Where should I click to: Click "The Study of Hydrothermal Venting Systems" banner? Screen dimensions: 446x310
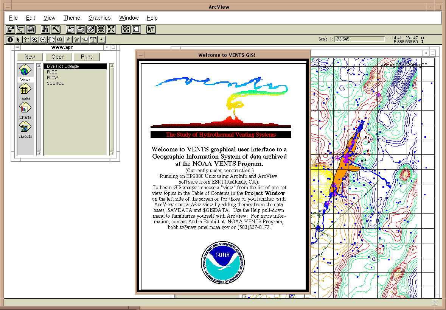click(x=221, y=135)
